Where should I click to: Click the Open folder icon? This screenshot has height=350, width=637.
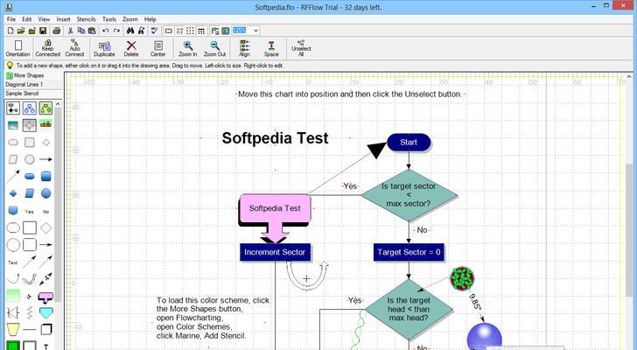tap(21, 31)
